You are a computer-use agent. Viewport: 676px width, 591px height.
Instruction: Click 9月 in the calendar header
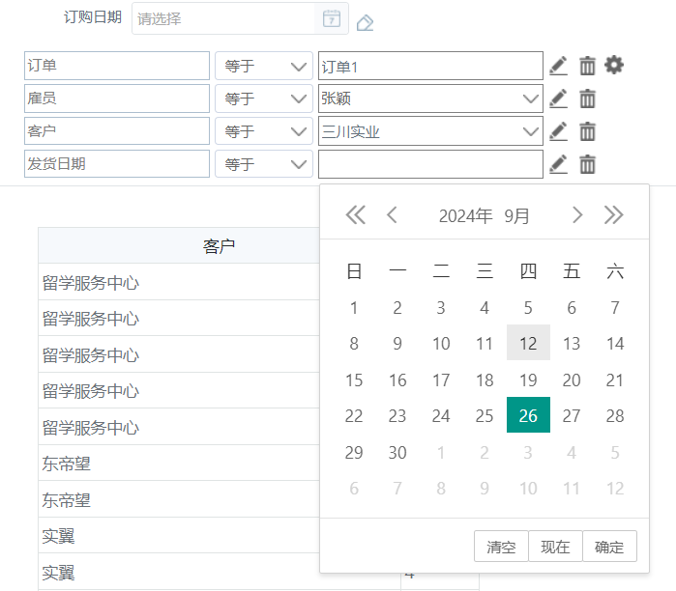tap(516, 215)
